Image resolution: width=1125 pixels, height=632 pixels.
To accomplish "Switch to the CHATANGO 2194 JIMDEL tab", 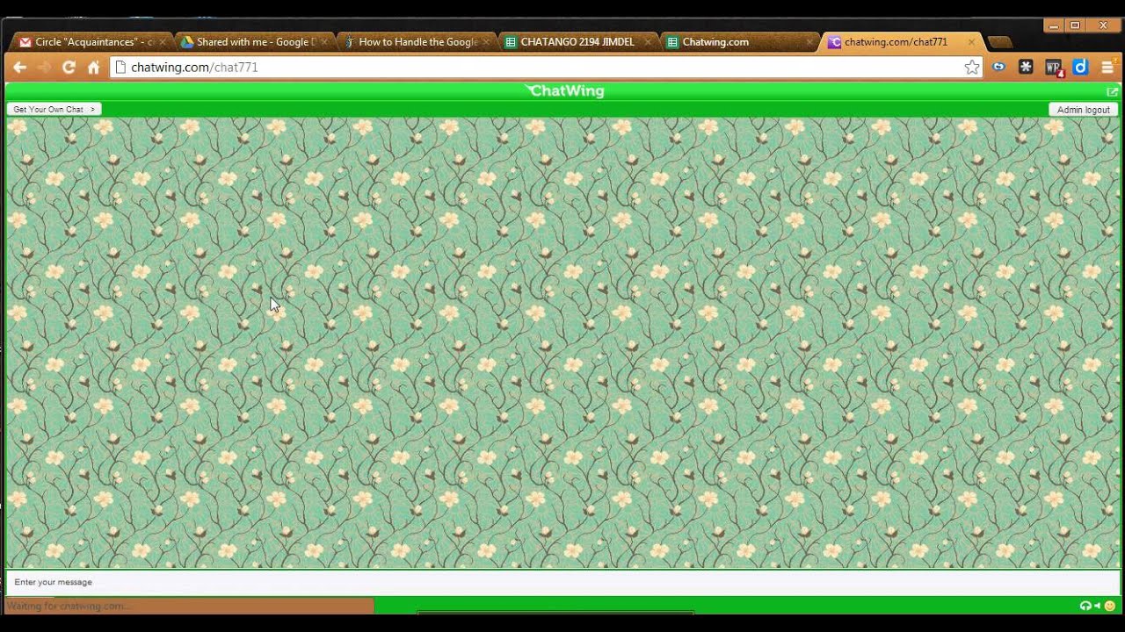I will point(576,42).
